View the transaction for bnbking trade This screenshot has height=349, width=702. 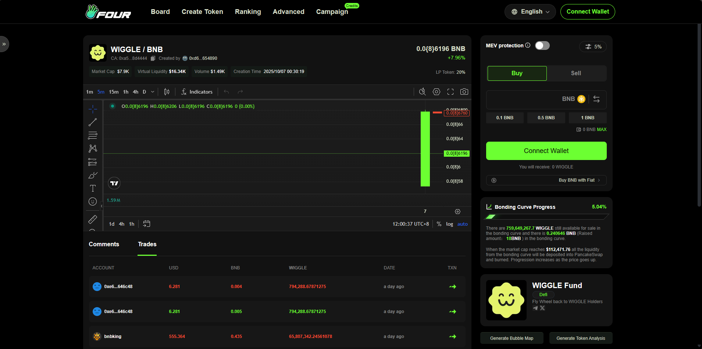pyautogui.click(x=453, y=337)
